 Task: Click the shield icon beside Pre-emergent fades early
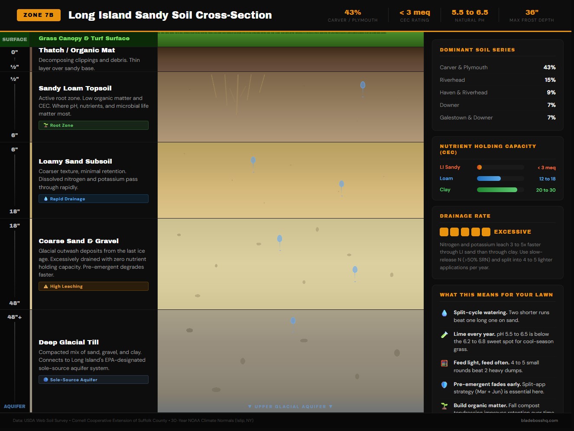tap(444, 385)
